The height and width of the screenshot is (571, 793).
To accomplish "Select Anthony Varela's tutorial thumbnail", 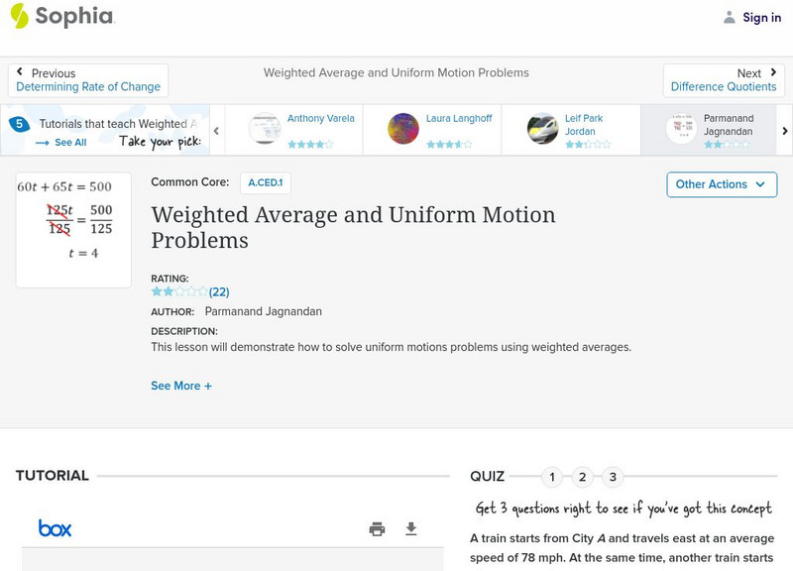I will tap(265, 129).
